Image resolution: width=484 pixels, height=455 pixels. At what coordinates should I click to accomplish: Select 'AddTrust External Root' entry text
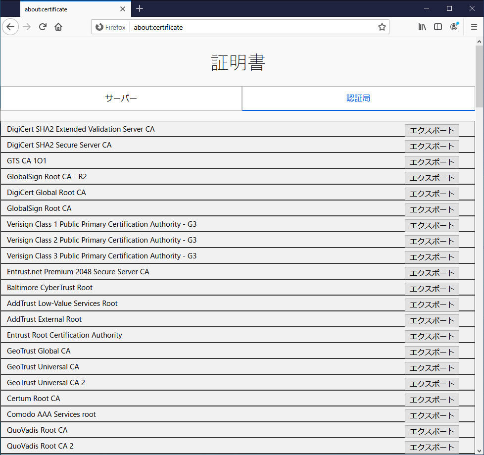click(44, 319)
